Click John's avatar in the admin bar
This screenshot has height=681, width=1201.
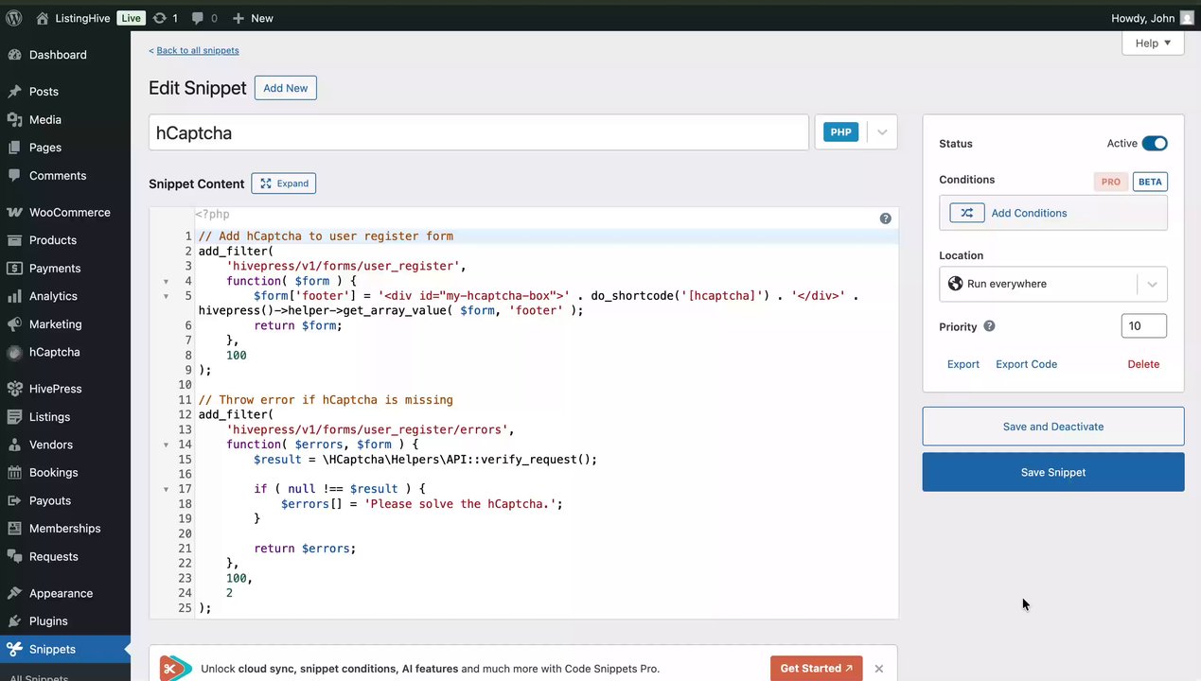[1187, 18]
